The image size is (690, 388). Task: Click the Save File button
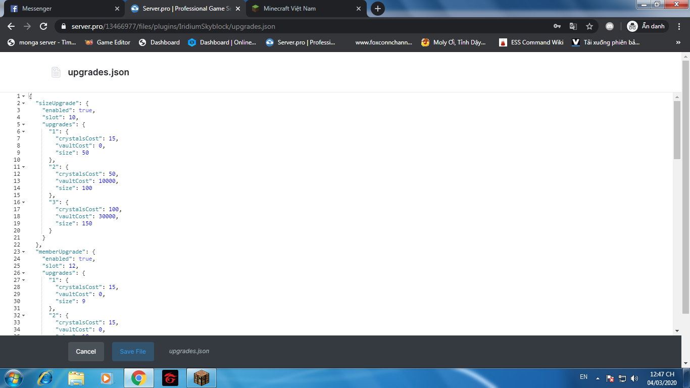point(133,352)
